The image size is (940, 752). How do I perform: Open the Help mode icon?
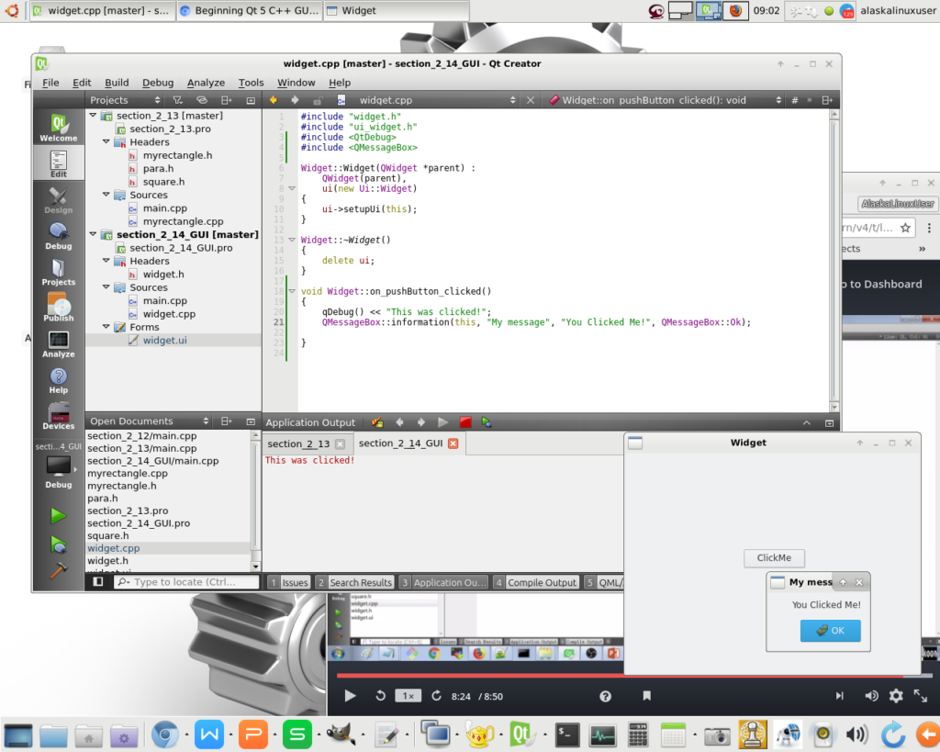58,380
